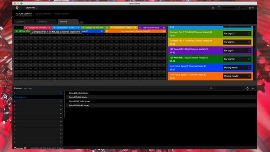Select Inno Focus Spot #1 list entry

(x=211, y=68)
